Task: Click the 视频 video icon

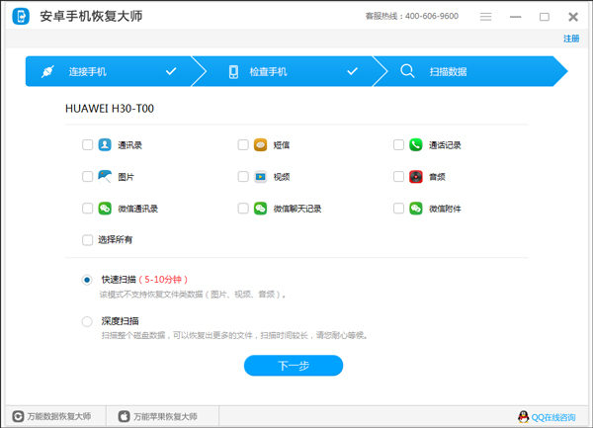Action: (x=260, y=177)
